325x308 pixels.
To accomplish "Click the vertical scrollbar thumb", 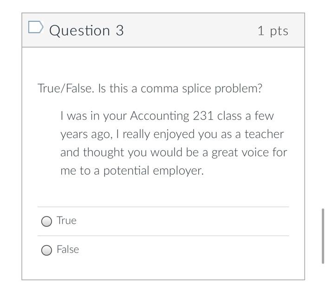I will tap(322, 236).
